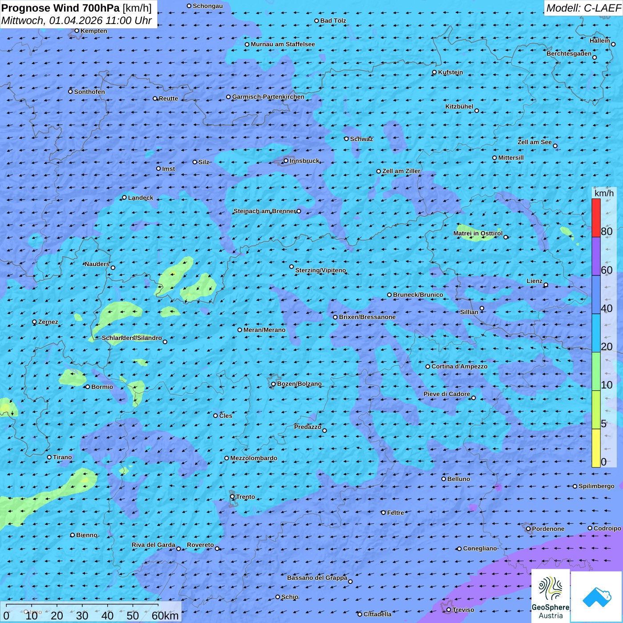This screenshot has width=623, height=623.
Task: Click the Bormio city label
Action: 102,387
